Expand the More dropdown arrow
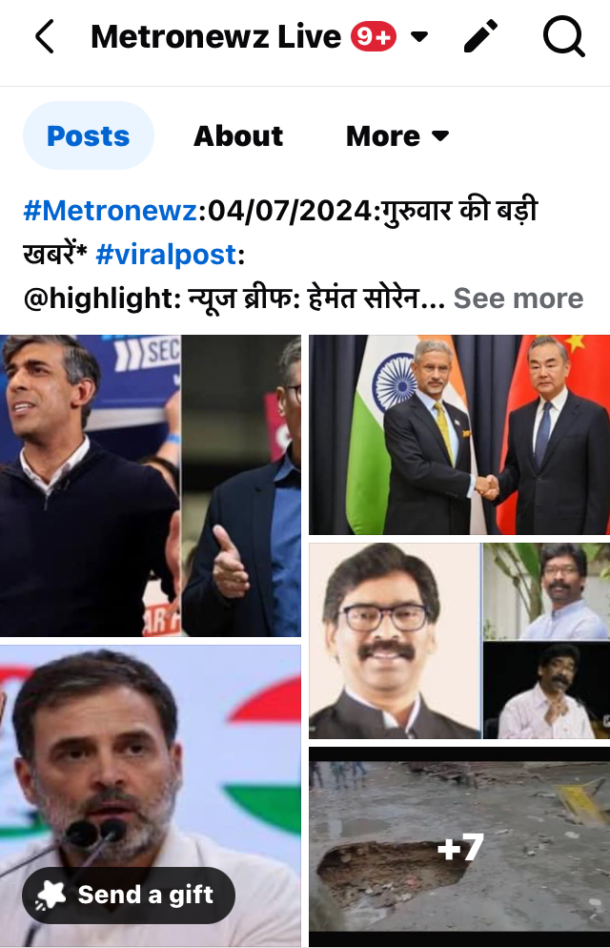The width and height of the screenshot is (610, 948). pyautogui.click(x=441, y=136)
